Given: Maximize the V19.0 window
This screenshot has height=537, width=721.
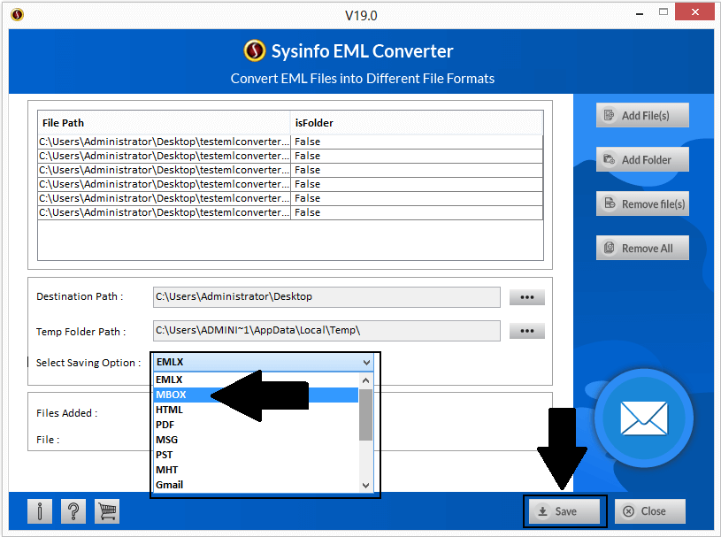Looking at the screenshot, I should point(663,12).
